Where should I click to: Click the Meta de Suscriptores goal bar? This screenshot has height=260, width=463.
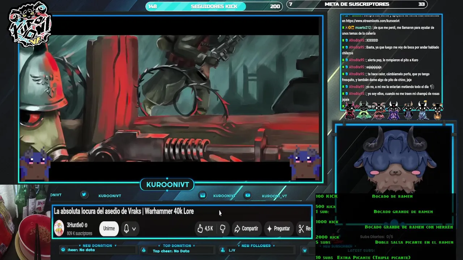coord(357,4)
